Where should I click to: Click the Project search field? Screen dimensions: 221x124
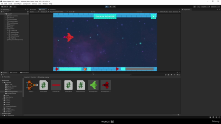pos(147,75)
